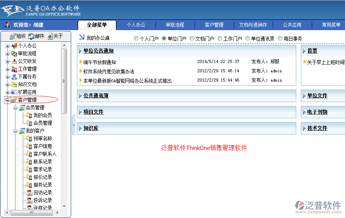Click the 客户信息 item icon
The width and height of the screenshot is (345, 218).
(29, 146)
